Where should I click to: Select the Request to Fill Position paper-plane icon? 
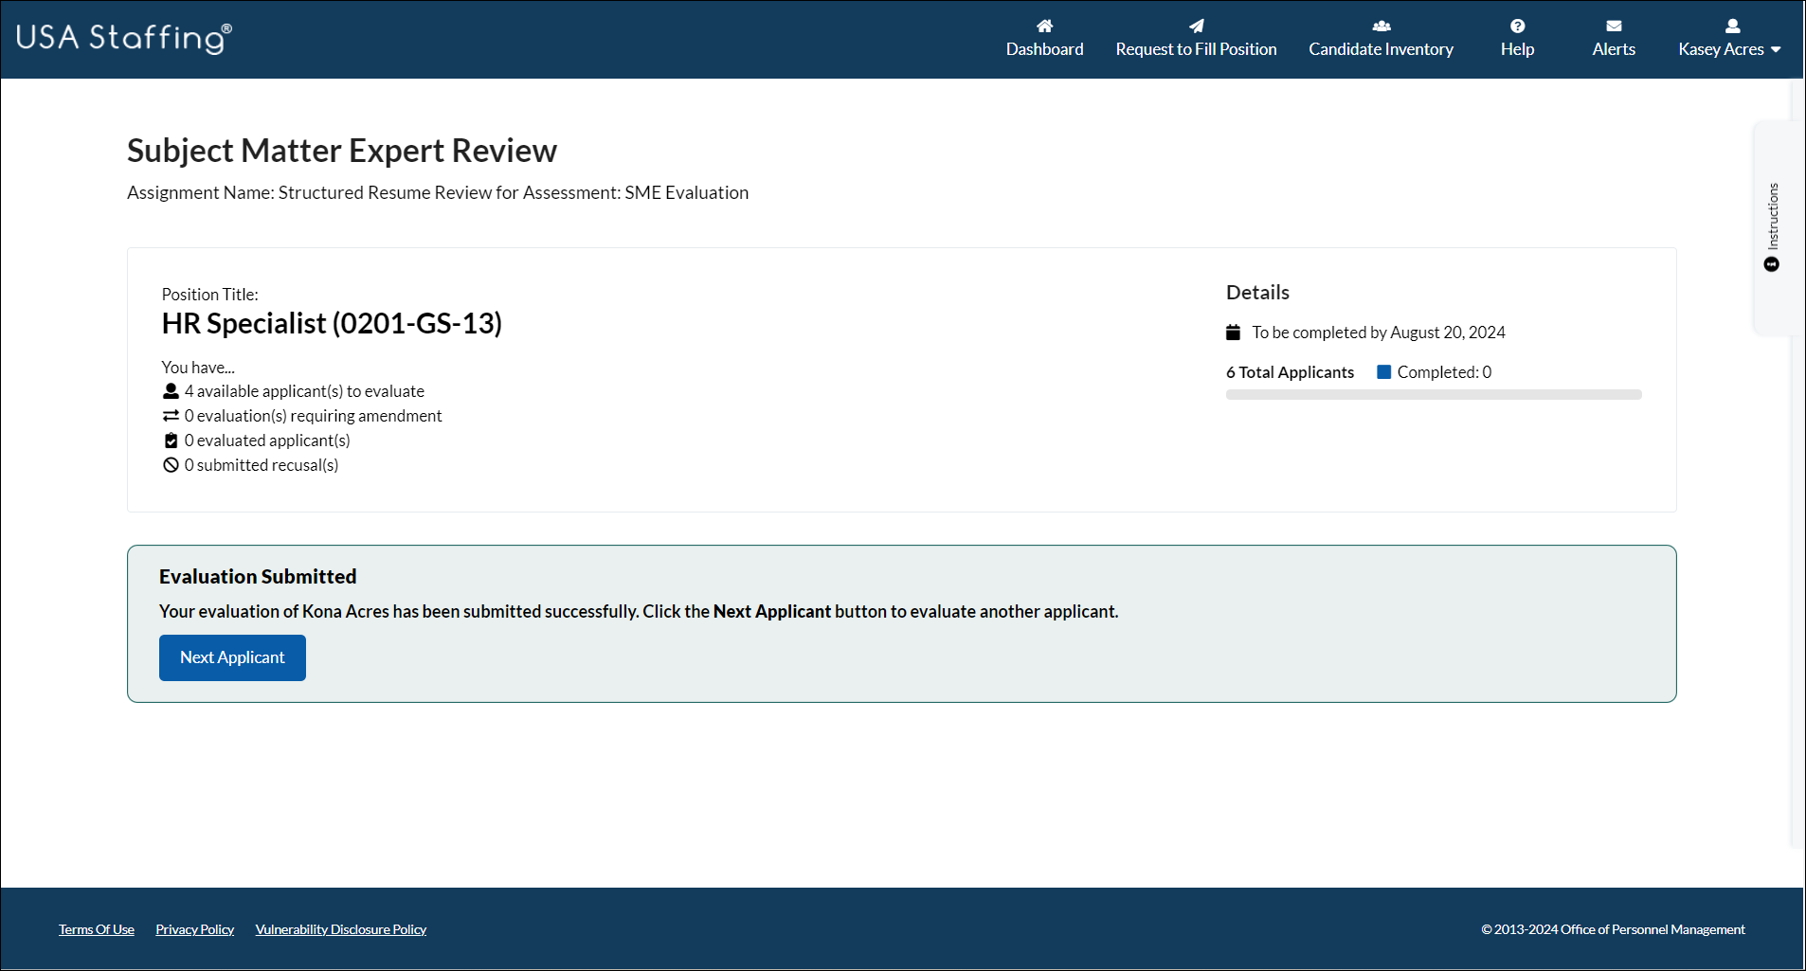click(1196, 26)
